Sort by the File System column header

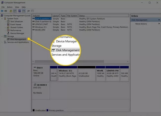point(72,16)
